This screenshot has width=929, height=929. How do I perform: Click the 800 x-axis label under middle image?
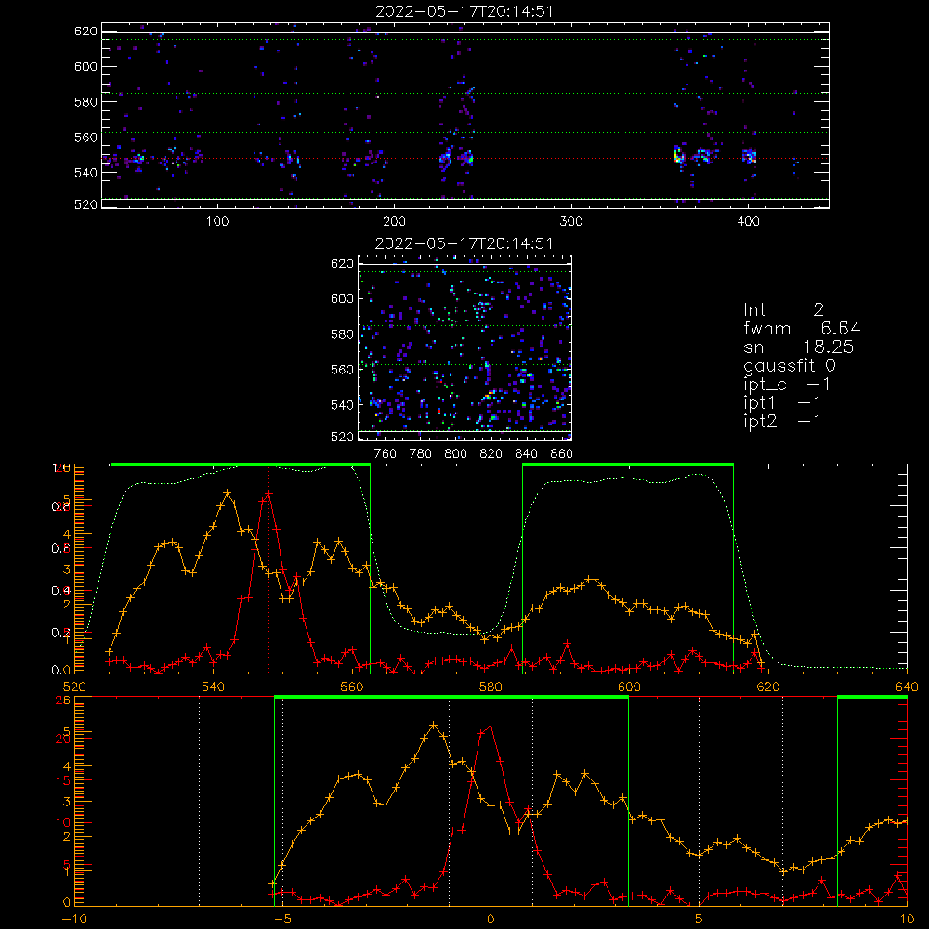pos(455,454)
